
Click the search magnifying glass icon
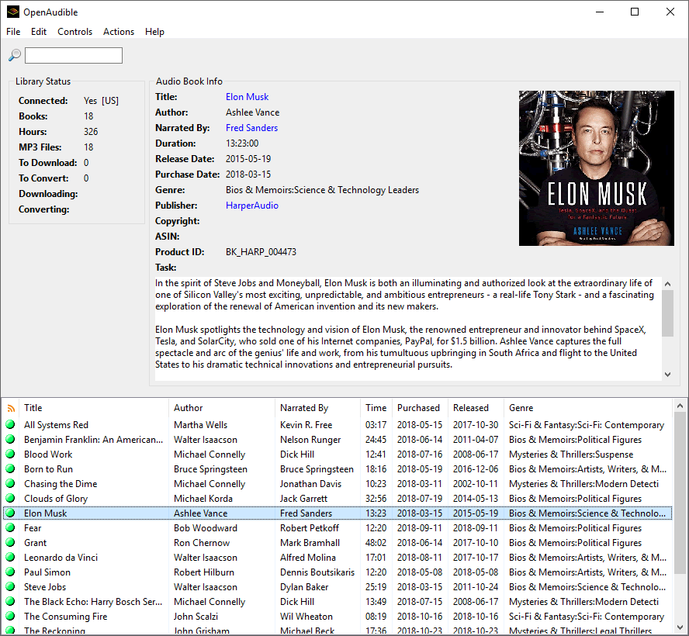coord(13,55)
